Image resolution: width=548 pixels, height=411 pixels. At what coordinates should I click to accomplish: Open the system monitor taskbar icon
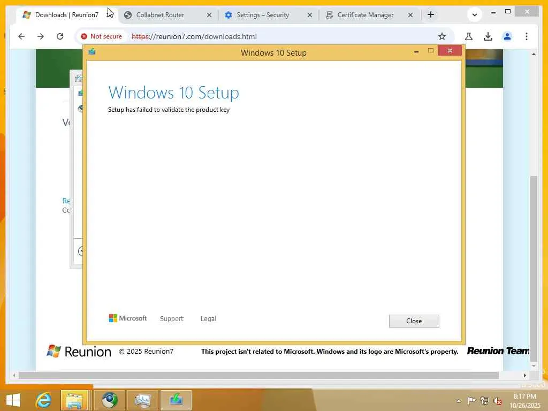click(x=142, y=400)
